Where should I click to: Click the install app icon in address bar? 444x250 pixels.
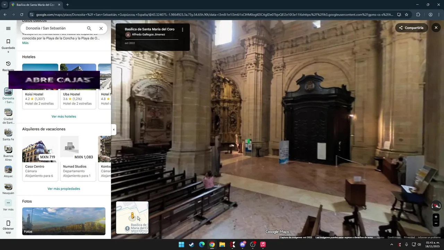(x=399, y=15)
